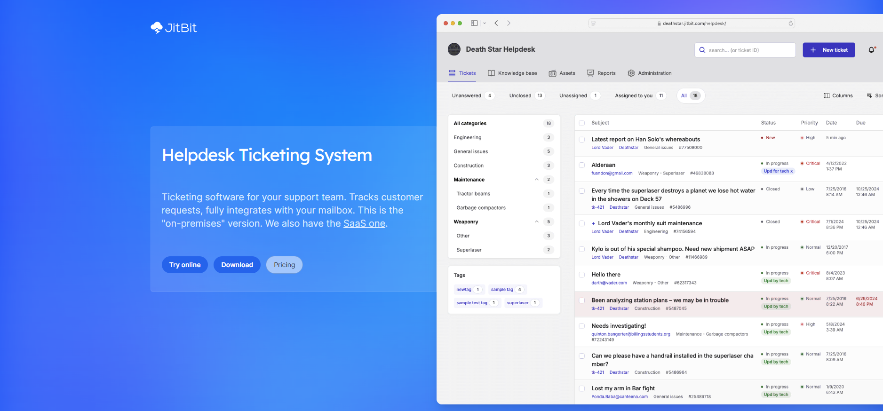Screen dimensions: 883x411
Task: Click the notification bell icon
Action: [x=871, y=50]
